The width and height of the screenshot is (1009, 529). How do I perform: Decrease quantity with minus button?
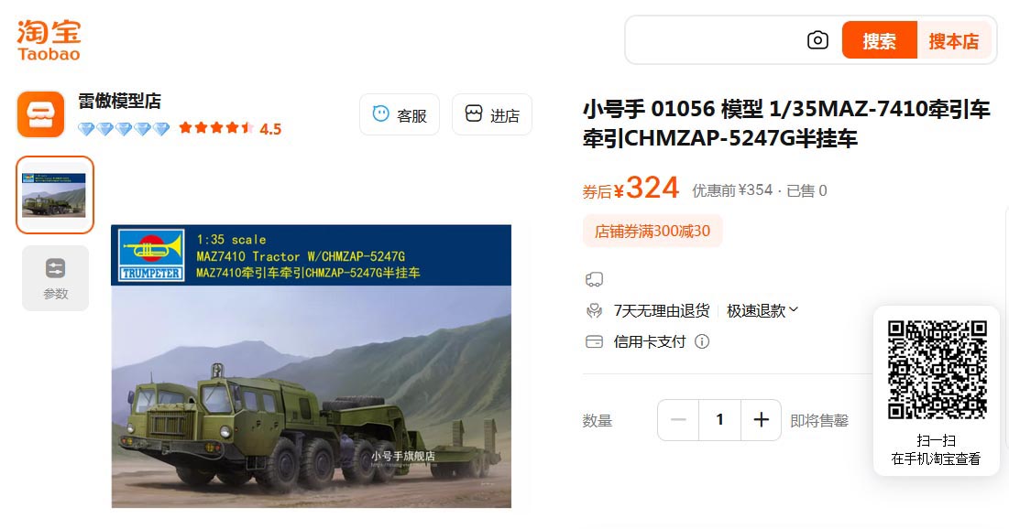click(678, 420)
